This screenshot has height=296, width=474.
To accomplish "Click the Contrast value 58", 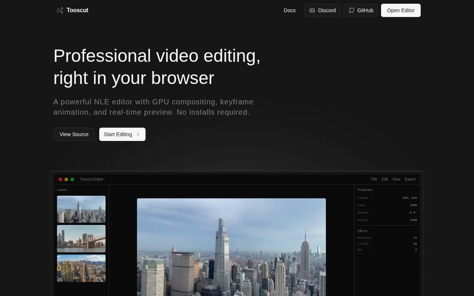I will [415, 244].
